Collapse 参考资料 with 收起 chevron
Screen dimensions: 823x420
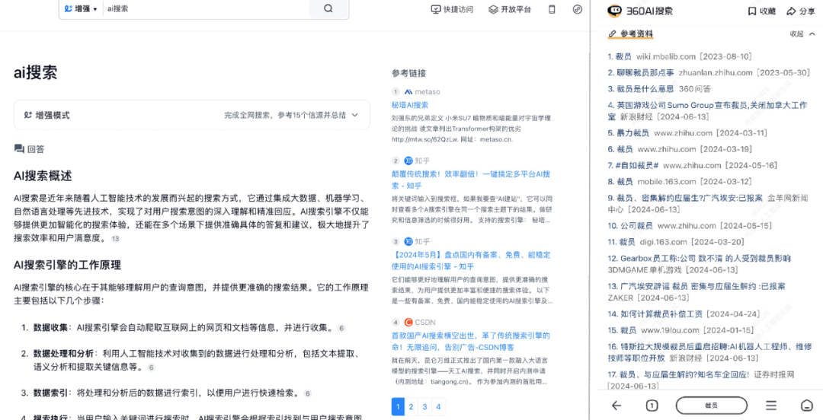[x=803, y=34]
